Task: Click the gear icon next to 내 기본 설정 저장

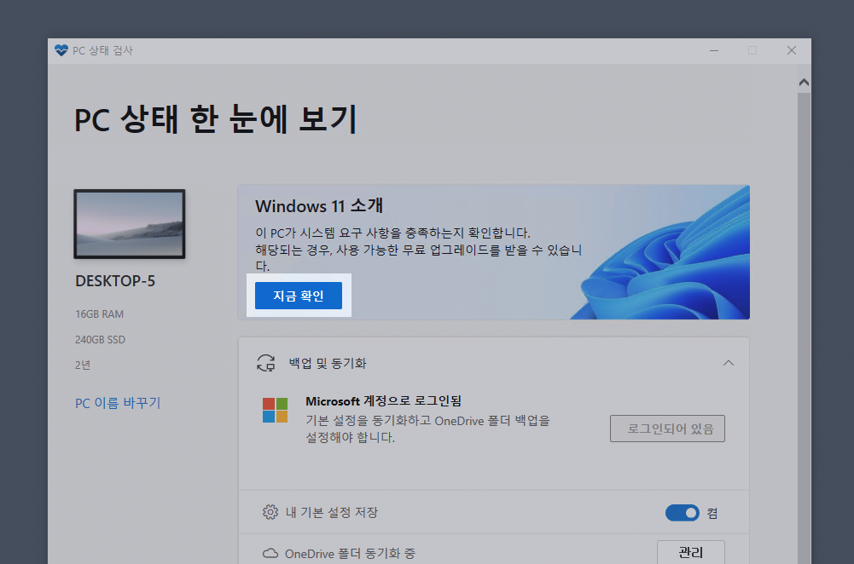Action: [x=270, y=512]
